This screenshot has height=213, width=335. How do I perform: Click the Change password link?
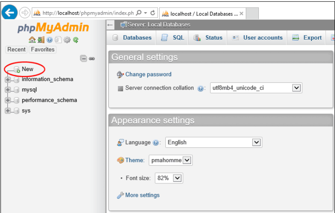click(x=148, y=74)
